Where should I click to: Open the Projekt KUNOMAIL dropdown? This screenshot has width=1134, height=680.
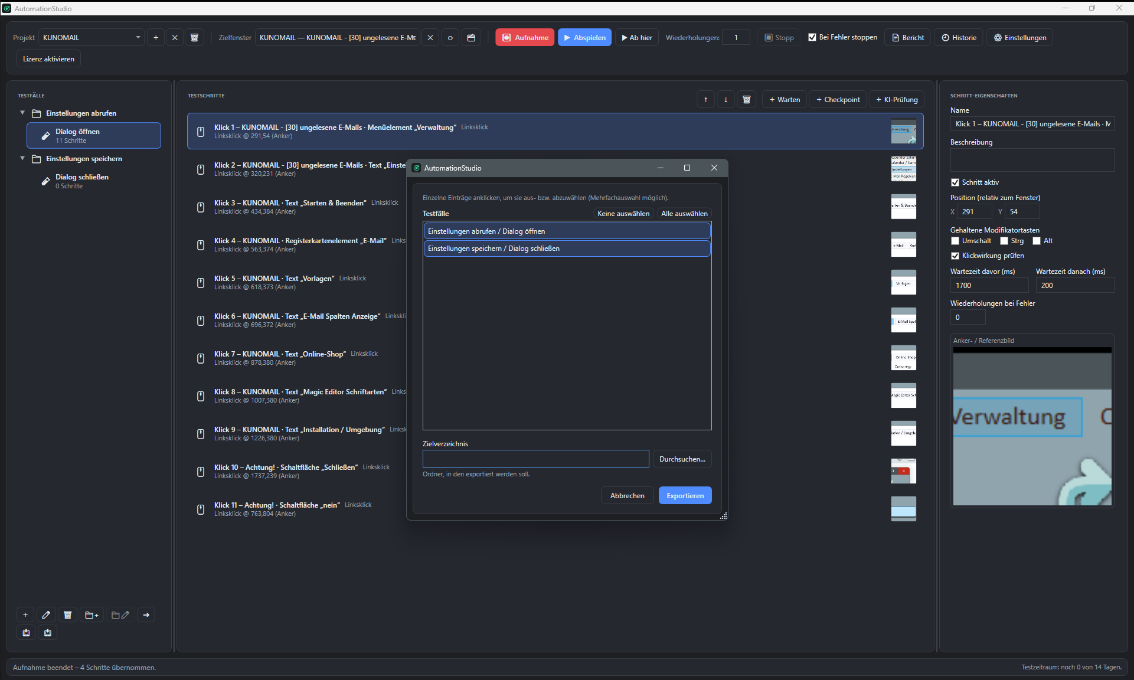click(91, 38)
